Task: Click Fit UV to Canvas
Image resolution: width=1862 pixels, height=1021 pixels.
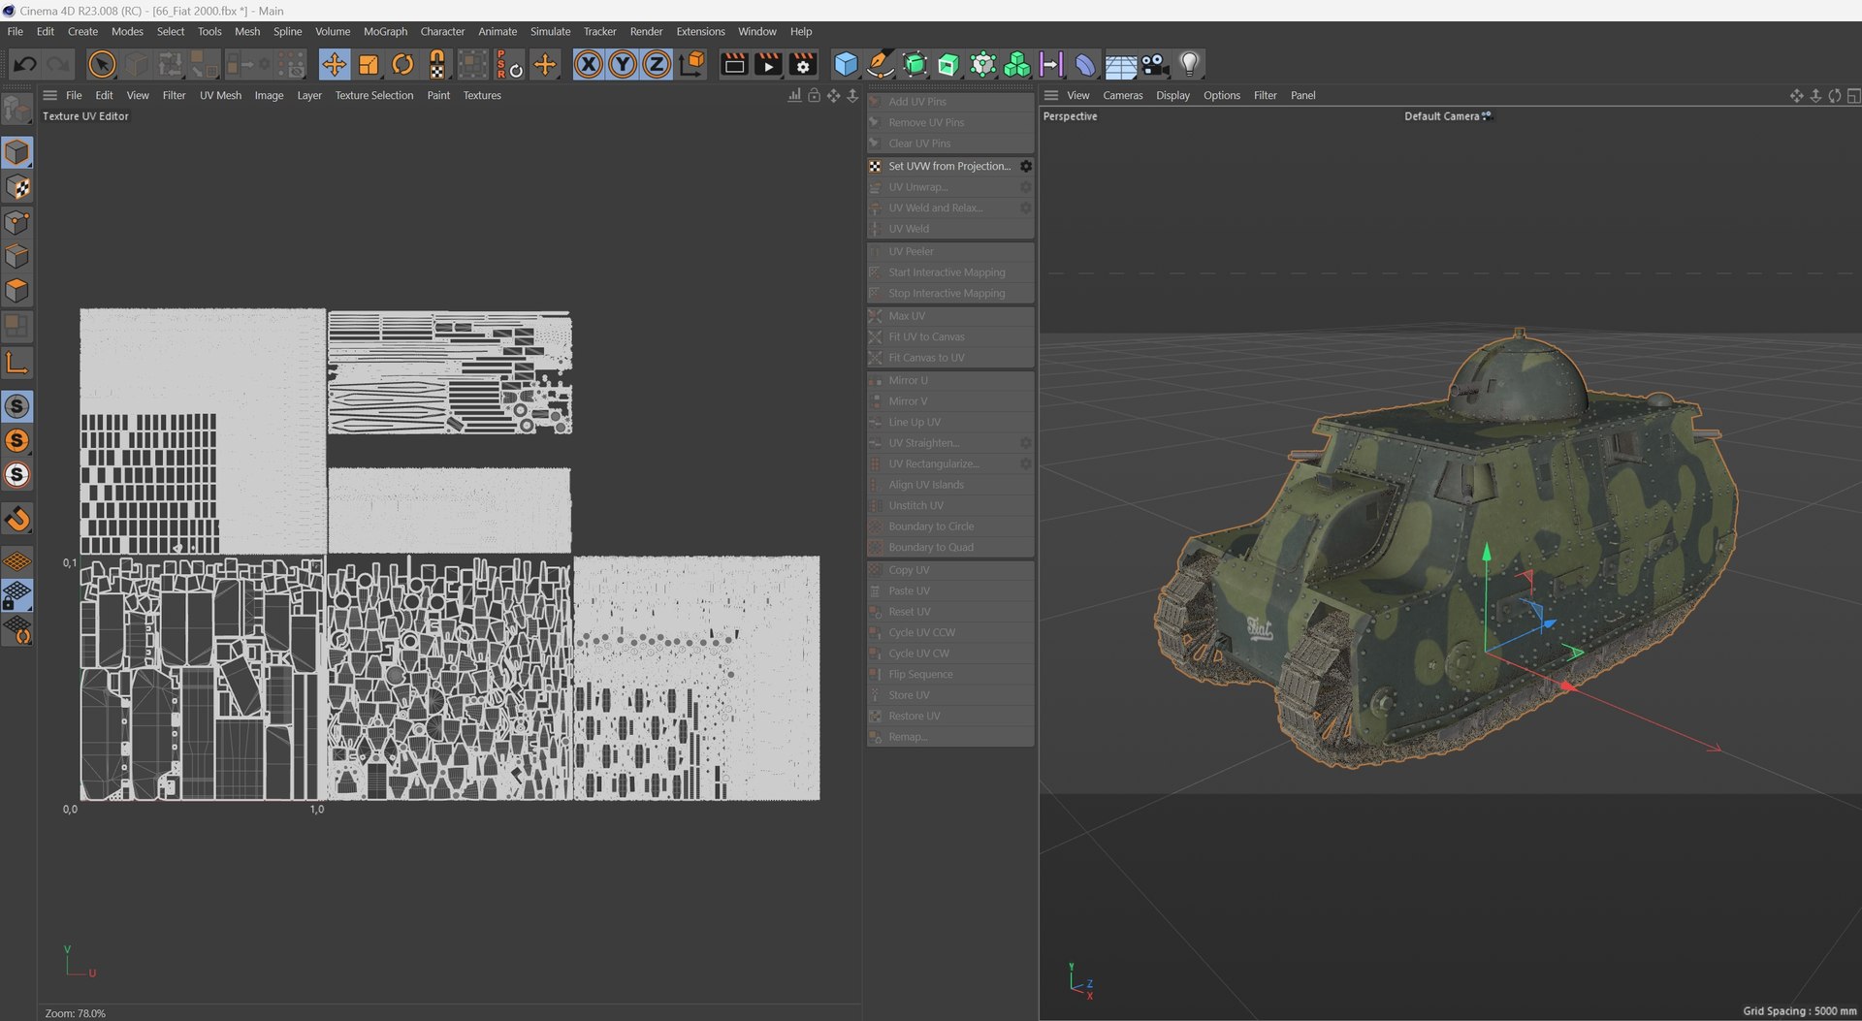Action: tap(950, 336)
